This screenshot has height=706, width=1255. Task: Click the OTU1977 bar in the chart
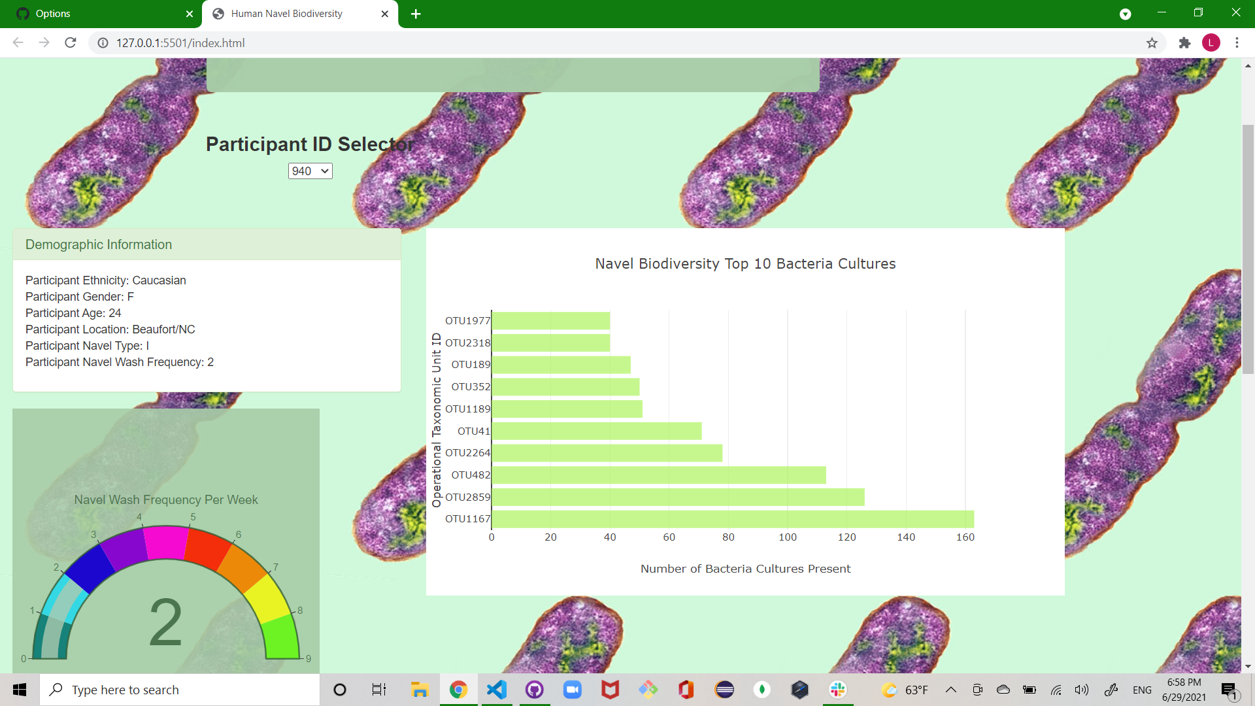click(550, 321)
